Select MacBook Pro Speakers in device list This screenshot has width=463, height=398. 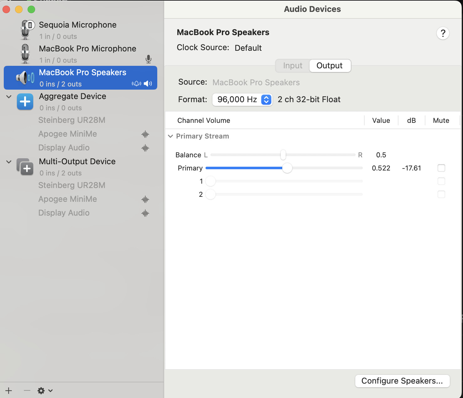tap(81, 78)
